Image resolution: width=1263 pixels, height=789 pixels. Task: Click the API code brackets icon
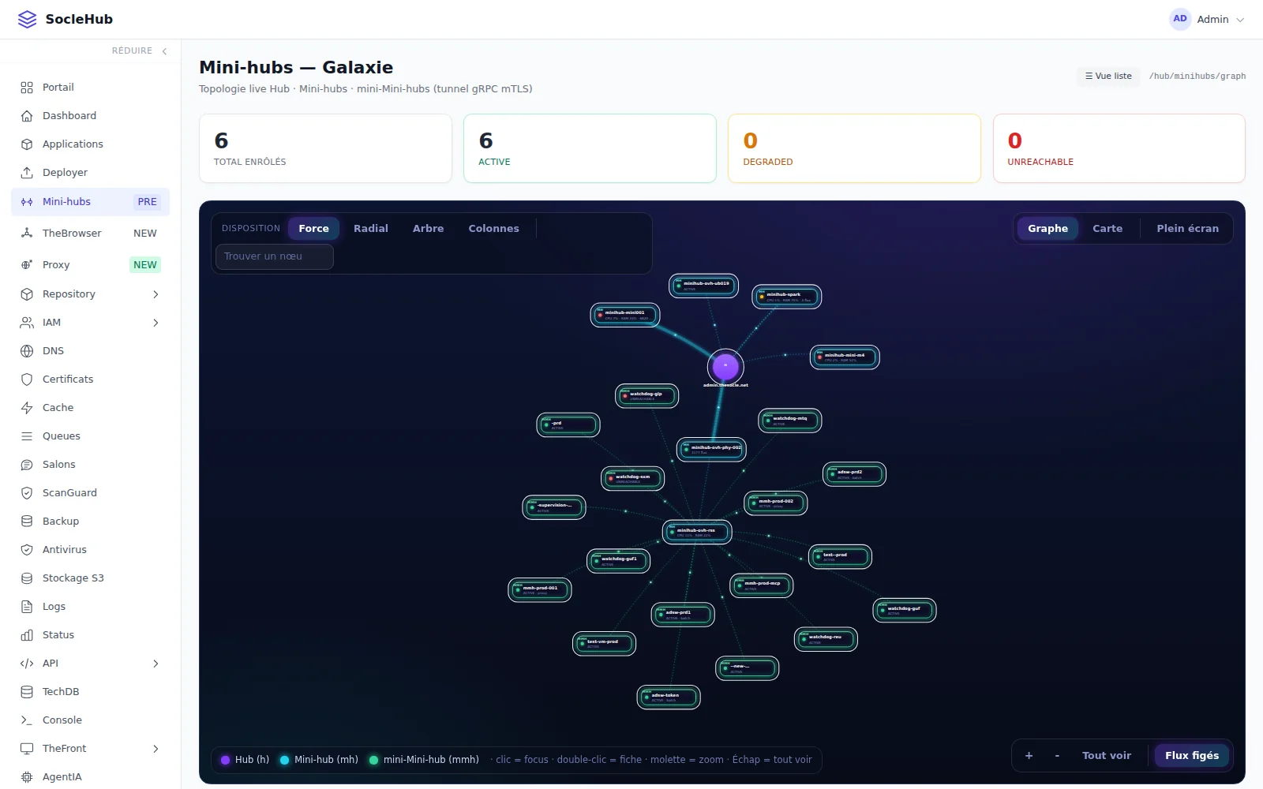coord(27,664)
